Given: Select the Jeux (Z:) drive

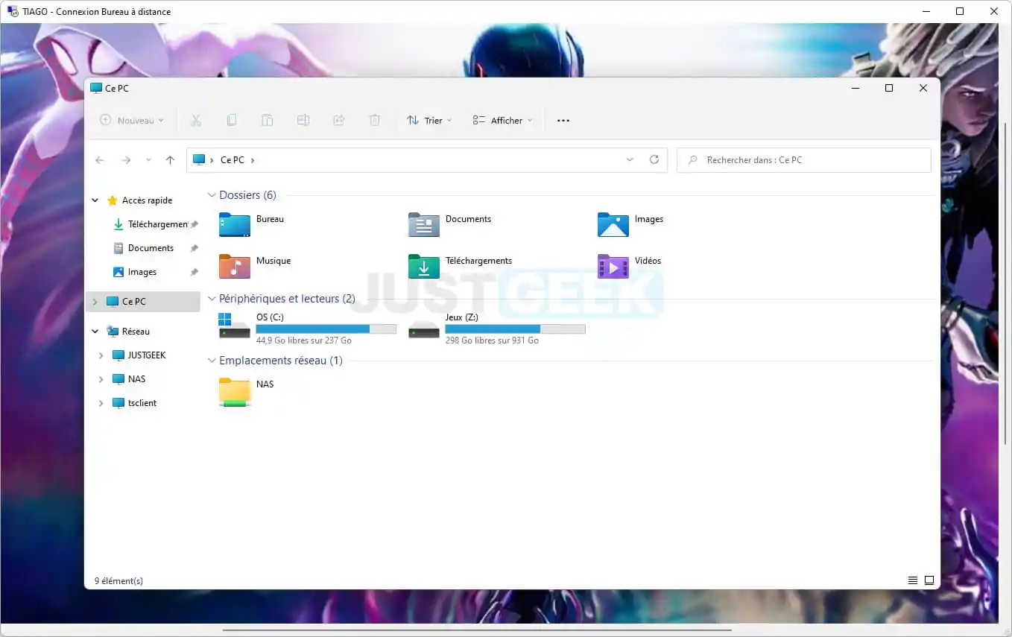Looking at the screenshot, I should pos(496,328).
